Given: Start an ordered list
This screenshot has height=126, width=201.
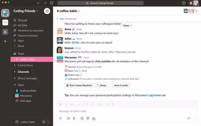Looking at the screenshot, I should pyautogui.click(x=87, y=105).
